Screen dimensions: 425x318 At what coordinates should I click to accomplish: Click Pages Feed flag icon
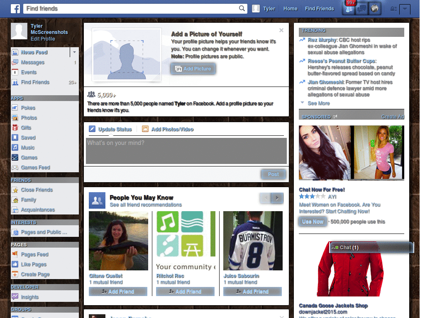pyautogui.click(x=15, y=254)
